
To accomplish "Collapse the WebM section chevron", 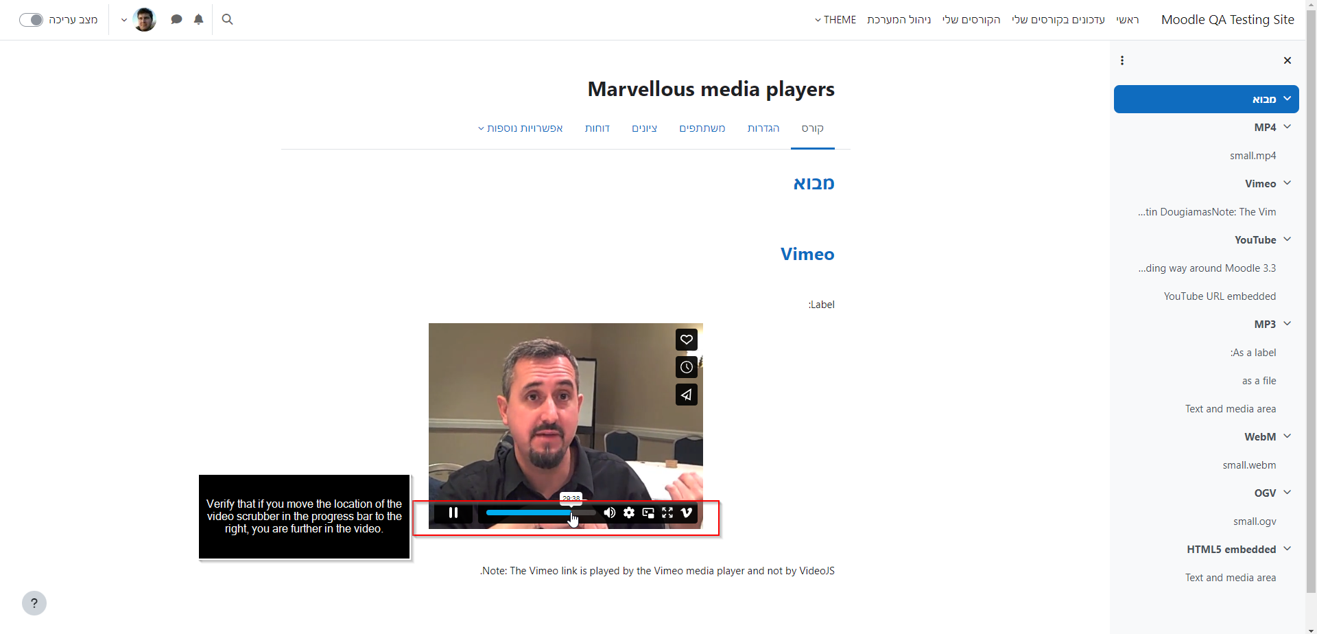I will (x=1288, y=436).
